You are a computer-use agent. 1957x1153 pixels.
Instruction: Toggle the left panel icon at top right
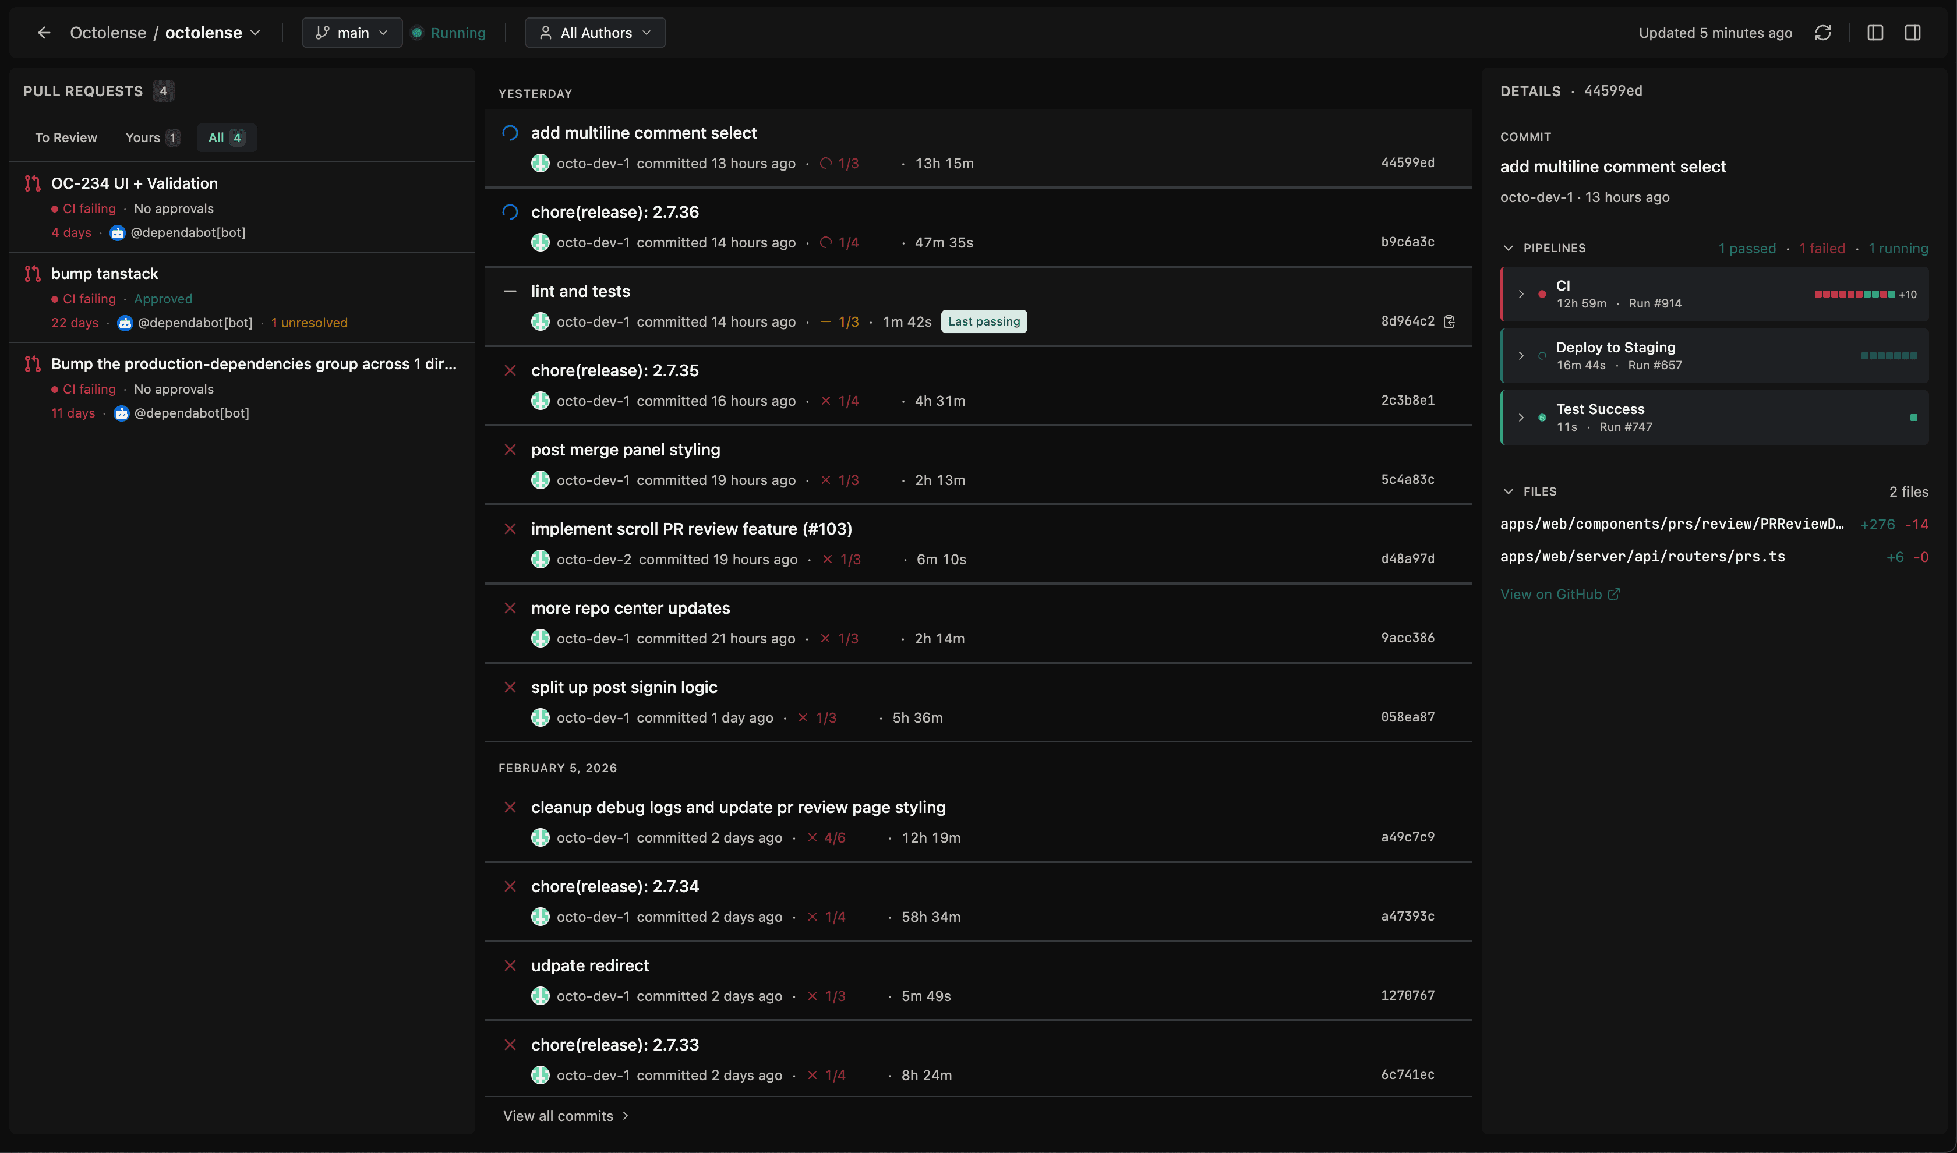tap(1875, 32)
